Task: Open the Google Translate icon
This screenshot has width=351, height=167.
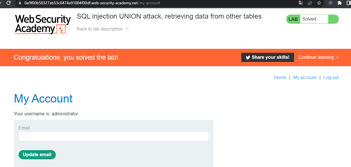Action: tap(301, 3)
